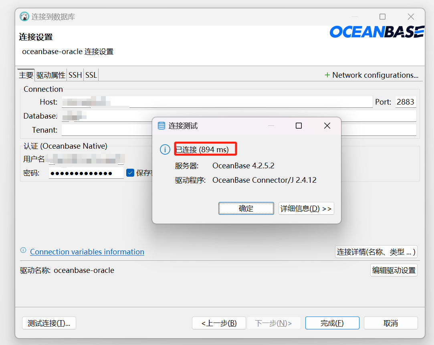
Task: Maximize the 连接到数据库 window
Action: coord(383,16)
